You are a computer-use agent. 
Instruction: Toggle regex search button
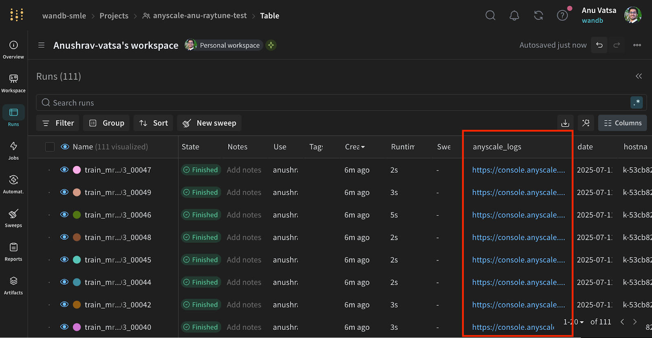coord(637,102)
